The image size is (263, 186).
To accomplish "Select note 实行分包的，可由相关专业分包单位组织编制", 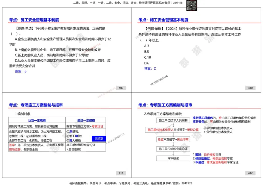I will (x=221, y=122).
